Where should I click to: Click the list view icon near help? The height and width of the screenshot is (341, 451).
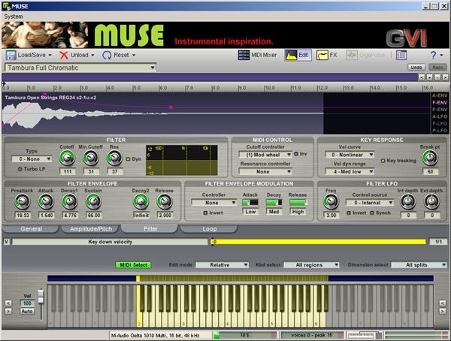pos(401,55)
